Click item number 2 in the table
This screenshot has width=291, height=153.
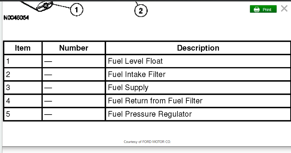[8, 74]
